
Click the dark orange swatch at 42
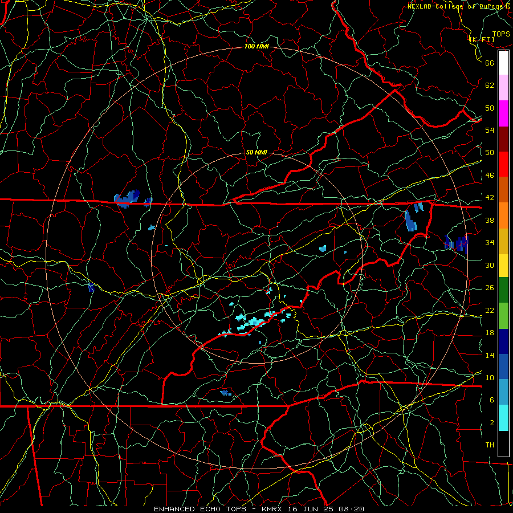point(503,190)
